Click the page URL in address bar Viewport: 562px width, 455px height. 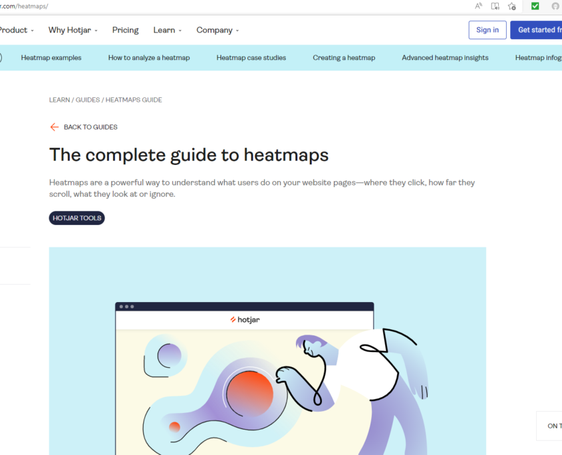click(24, 6)
